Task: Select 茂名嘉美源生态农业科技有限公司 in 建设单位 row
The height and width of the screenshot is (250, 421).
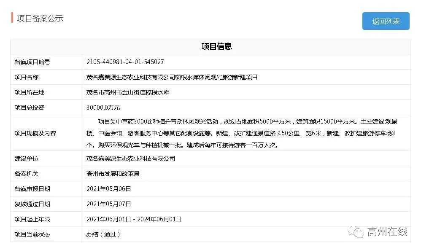Action: [131, 159]
